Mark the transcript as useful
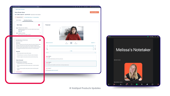Image resolution: width=170 pixels, height=96 pixels. (52, 70)
